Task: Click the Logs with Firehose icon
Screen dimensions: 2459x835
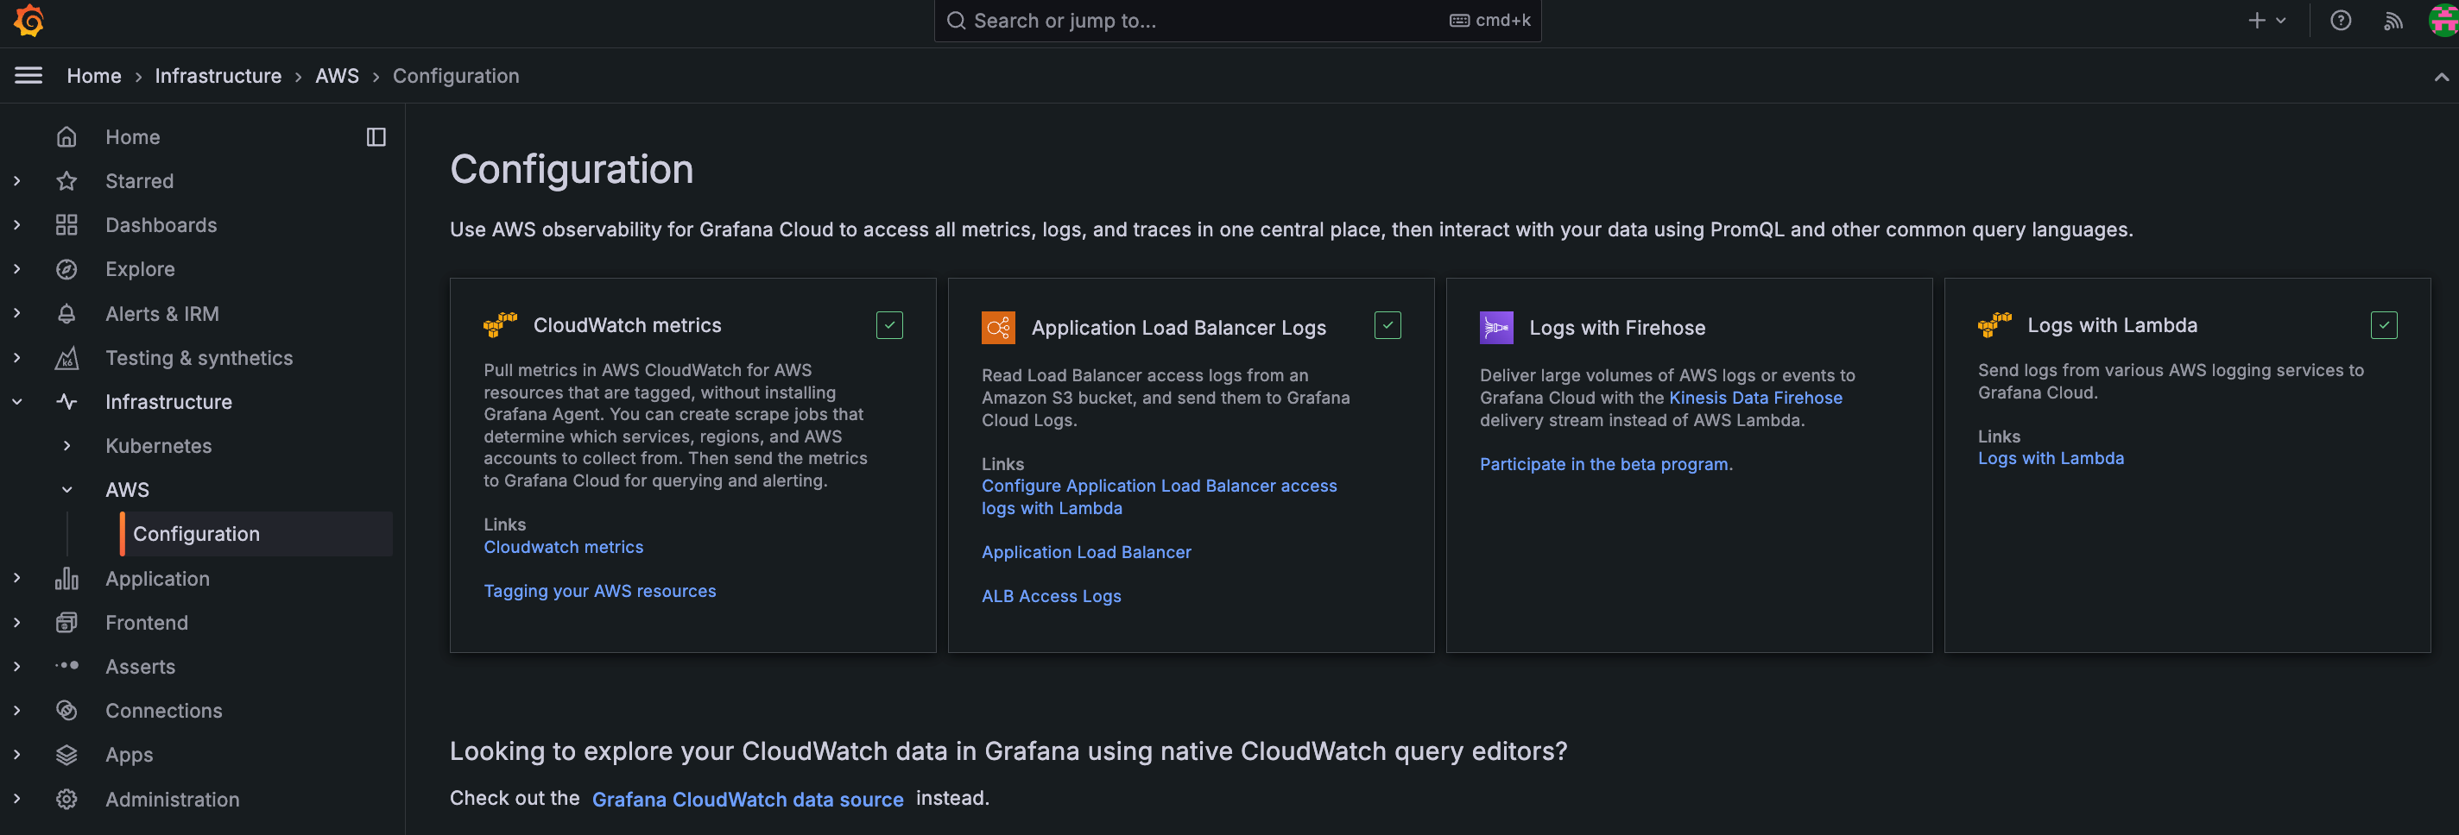Action: (x=1495, y=328)
